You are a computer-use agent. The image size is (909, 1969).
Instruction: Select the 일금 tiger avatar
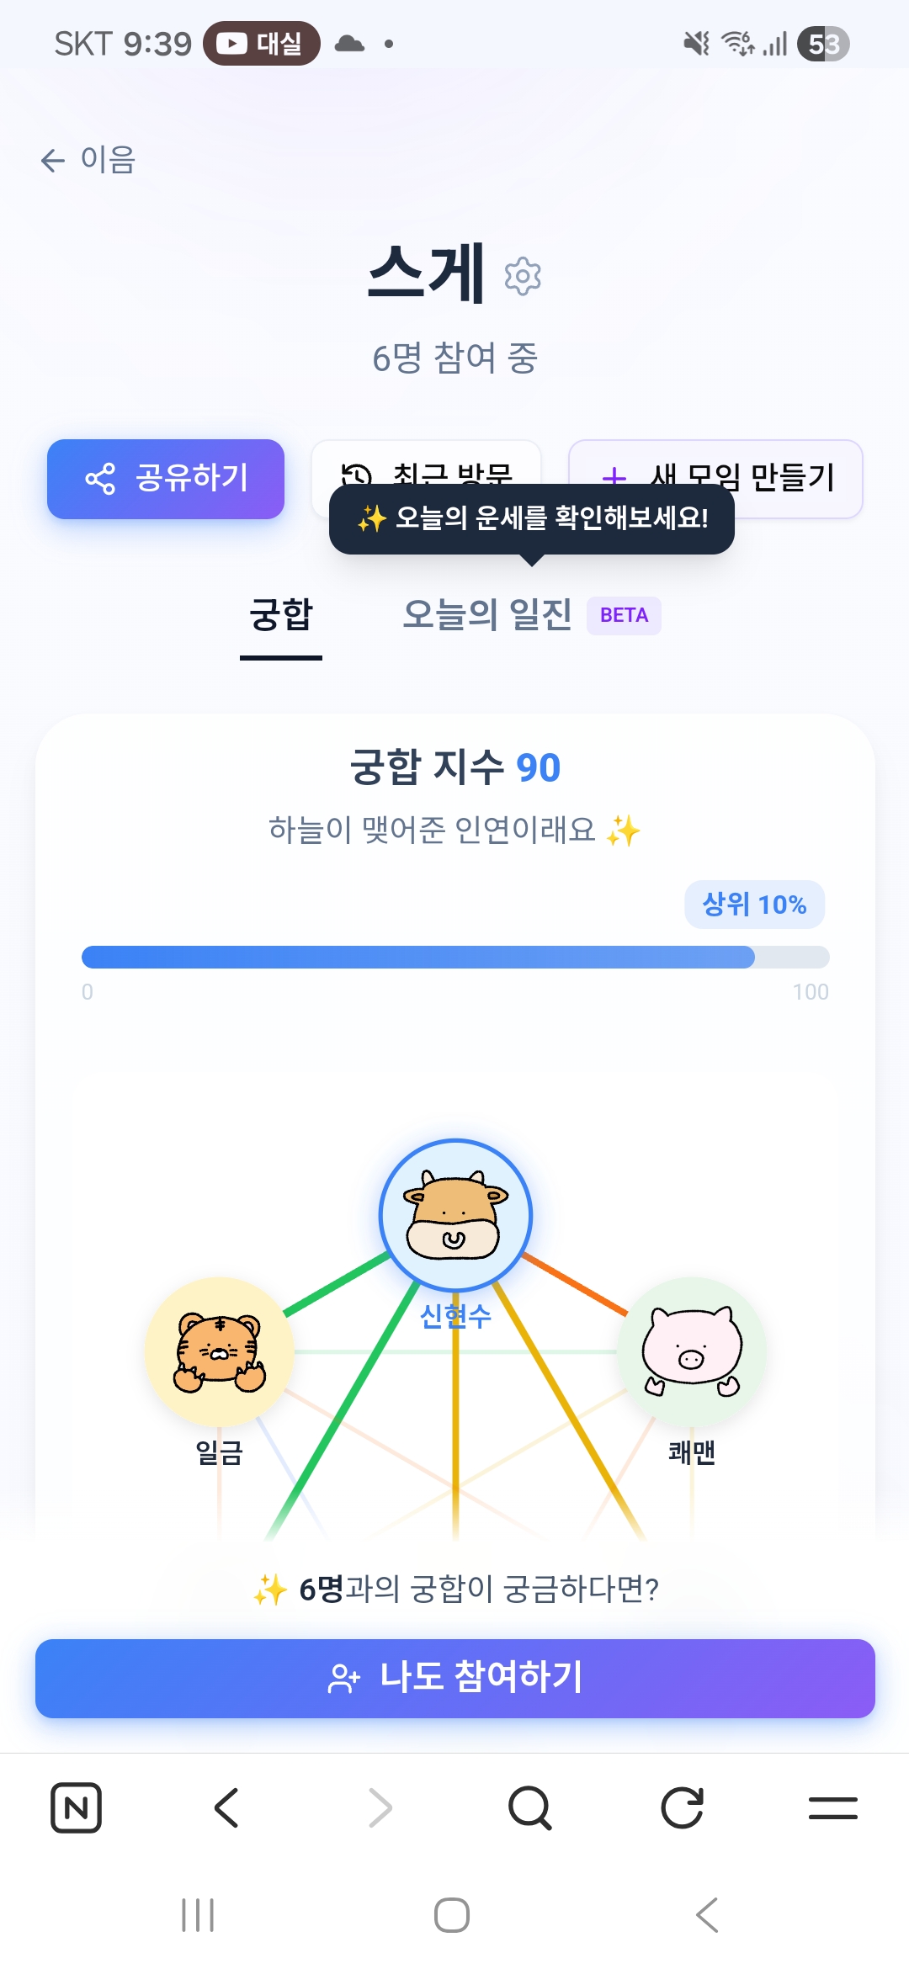[x=220, y=1351]
